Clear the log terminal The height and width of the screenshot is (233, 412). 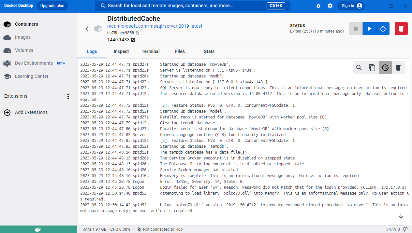coord(398,68)
